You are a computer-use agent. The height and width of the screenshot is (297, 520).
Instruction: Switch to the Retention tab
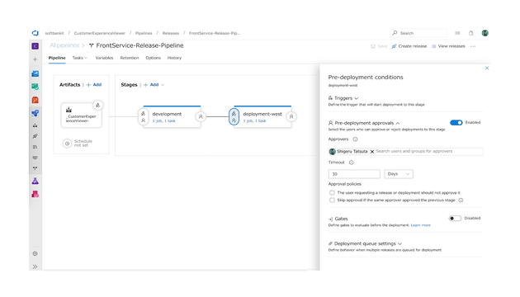(x=130, y=58)
